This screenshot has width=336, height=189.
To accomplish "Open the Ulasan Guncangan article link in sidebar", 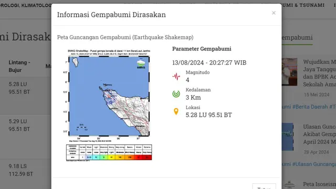I will click(319, 134).
